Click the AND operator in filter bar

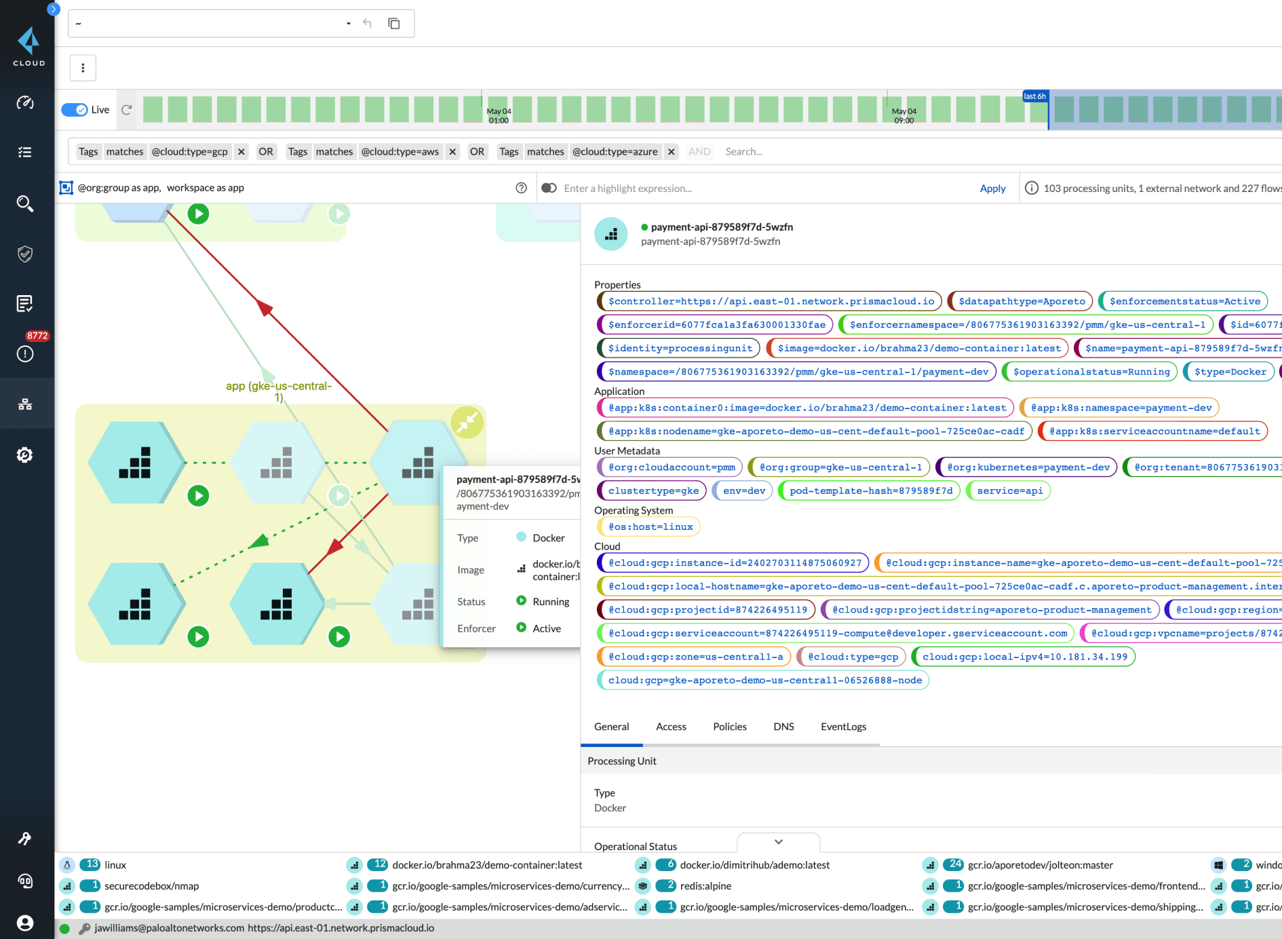[x=699, y=151]
